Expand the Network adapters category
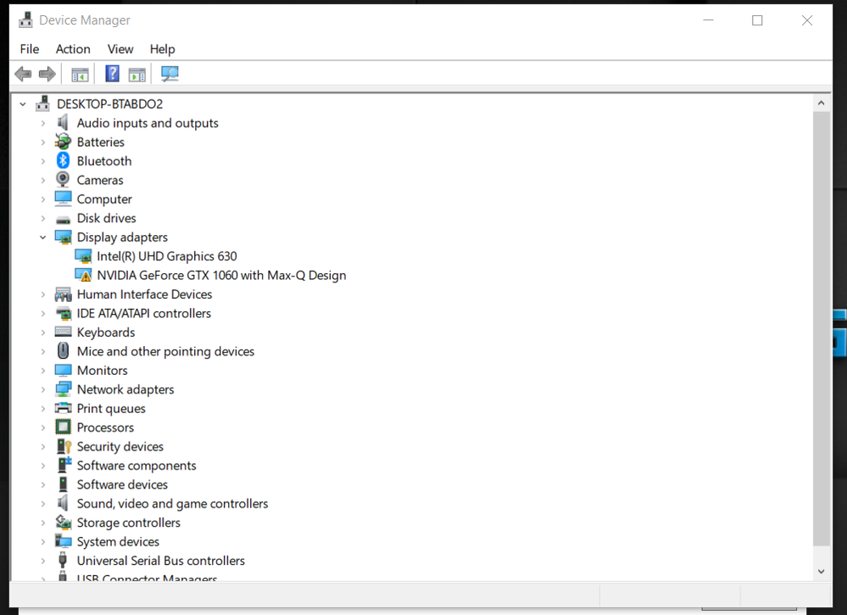Image resolution: width=847 pixels, height=615 pixels. [x=42, y=389]
